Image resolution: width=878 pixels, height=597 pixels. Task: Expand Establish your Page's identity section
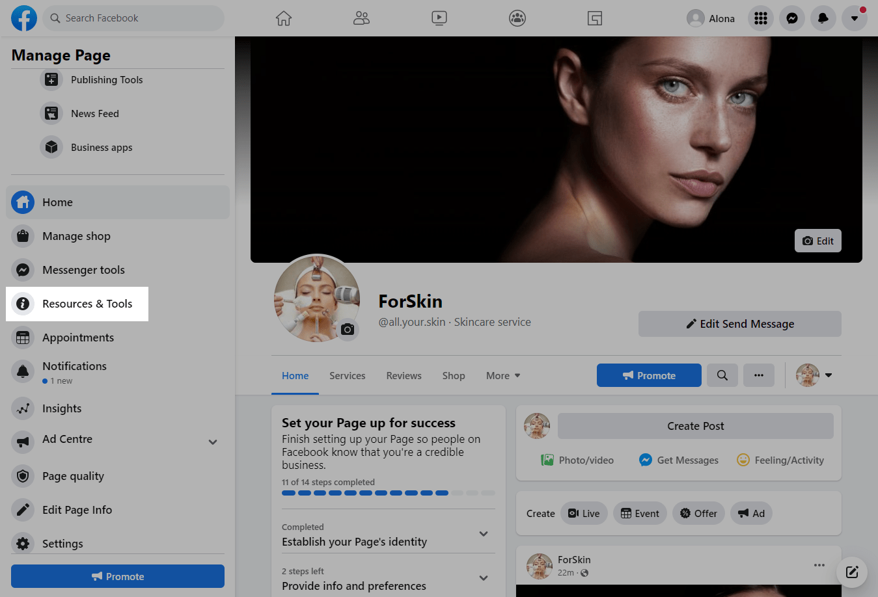[x=484, y=534]
